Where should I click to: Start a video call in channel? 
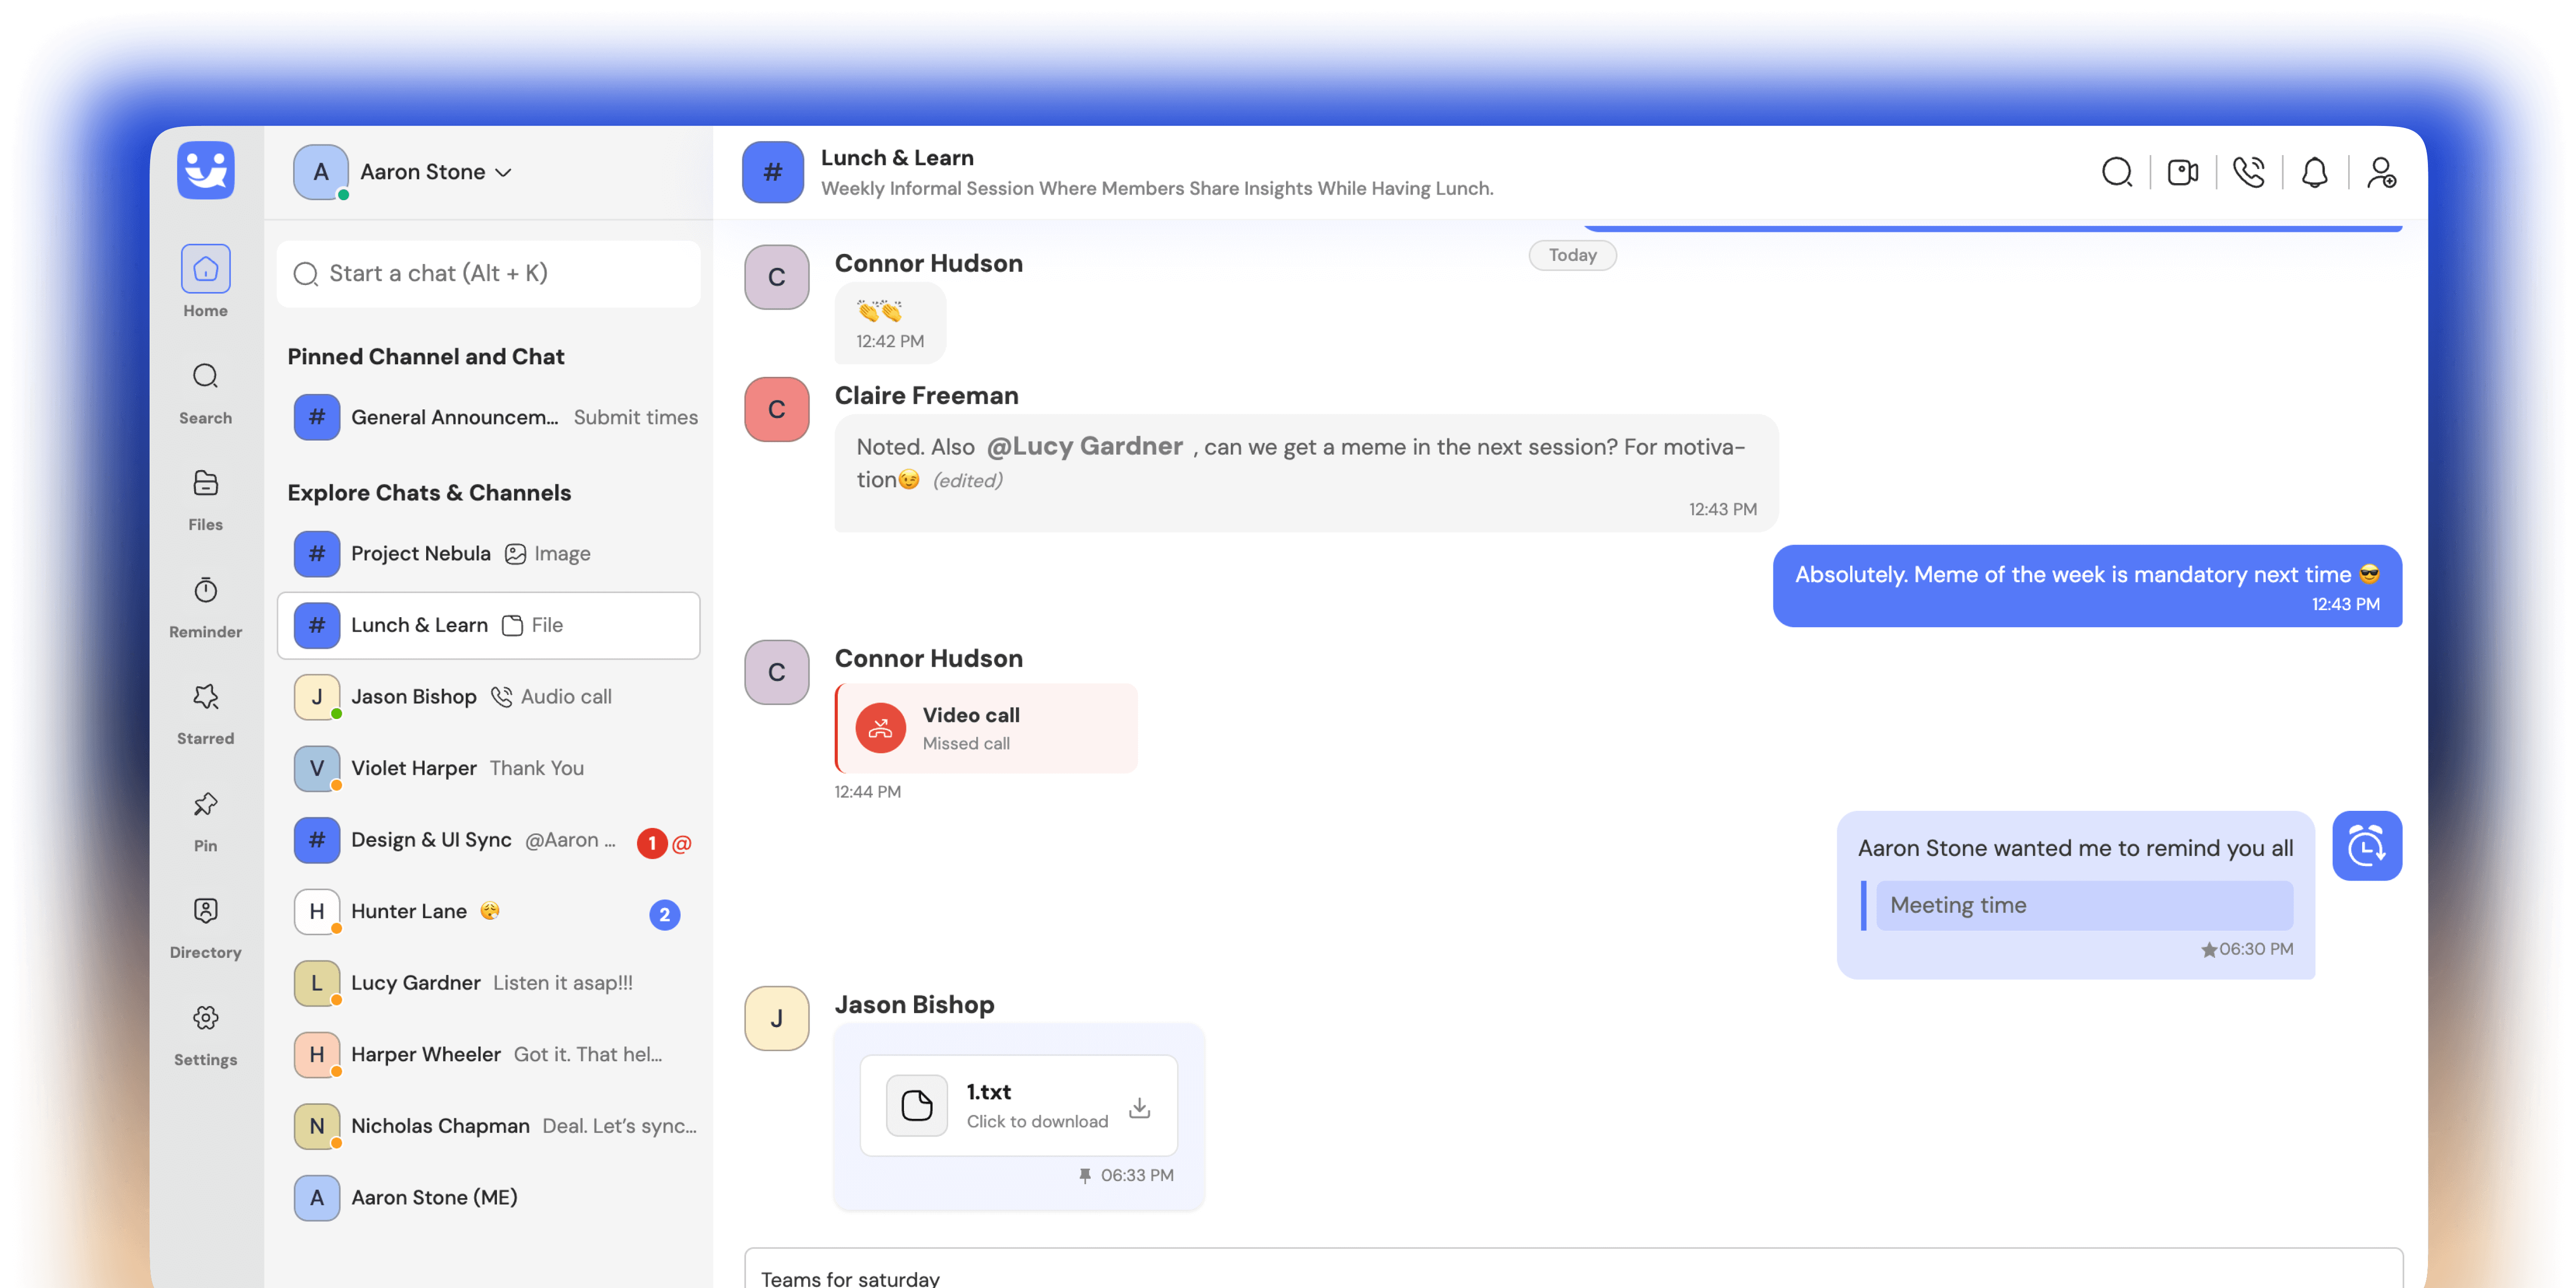pos(2182,173)
